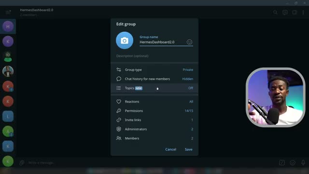Toggle right sidebar panel icon
Screen dimensions: 309x174
295,13
